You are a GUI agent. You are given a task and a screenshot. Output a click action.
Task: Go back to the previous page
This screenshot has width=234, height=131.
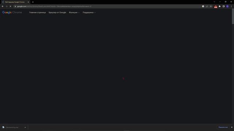click(3, 7)
